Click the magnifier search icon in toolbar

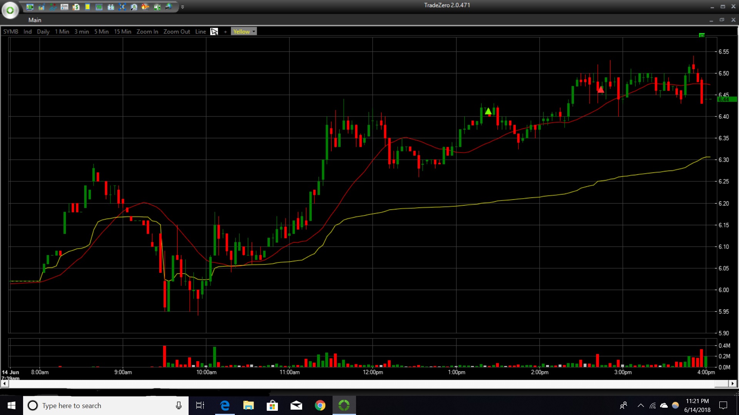tap(134, 7)
